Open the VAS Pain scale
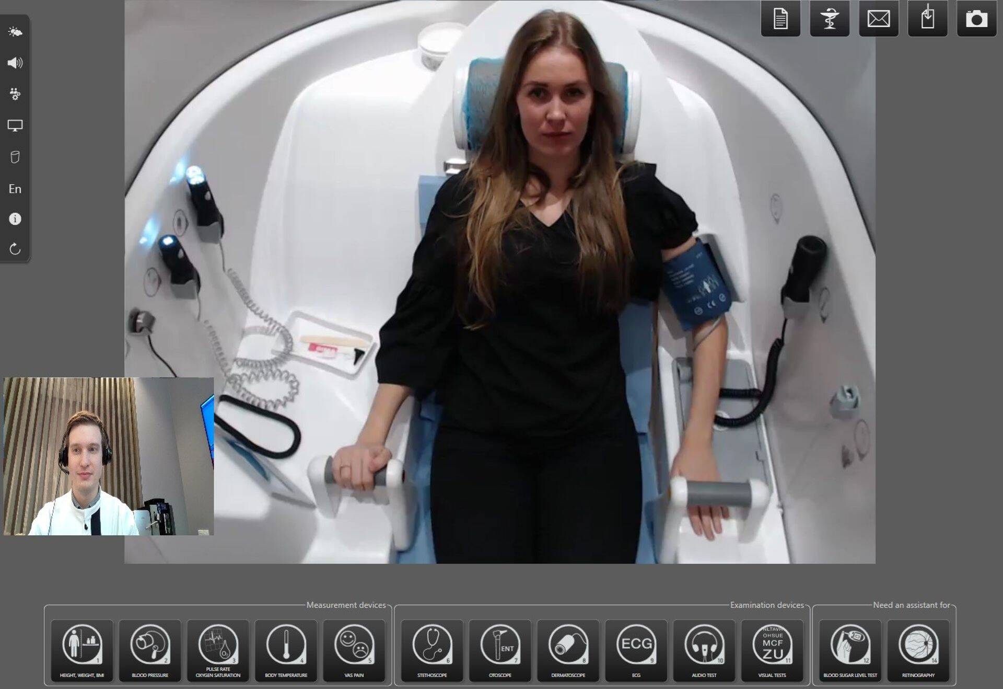The height and width of the screenshot is (689, 1003). click(354, 650)
